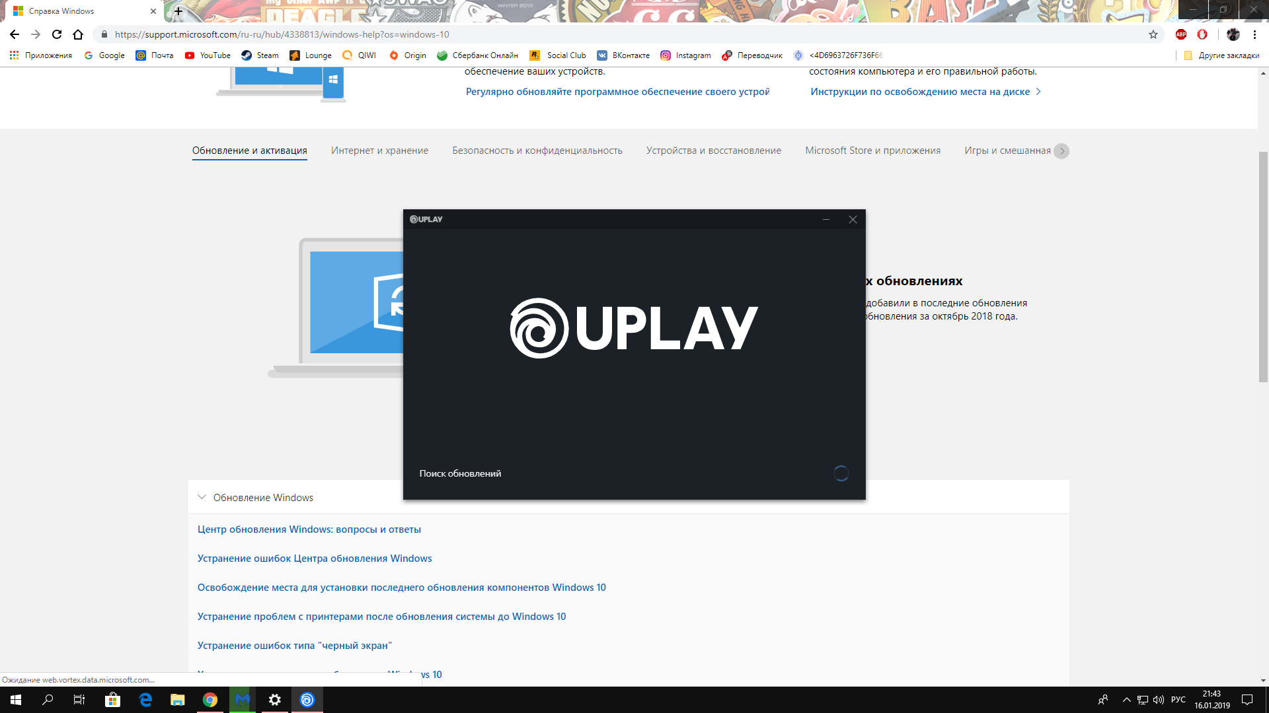
Task: Open Игры и смешанная dropdown arrow
Action: [1064, 151]
